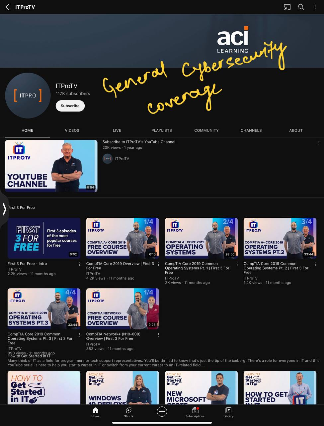
Task: Open Shorts in bottom navigation
Action: (x=128, y=412)
